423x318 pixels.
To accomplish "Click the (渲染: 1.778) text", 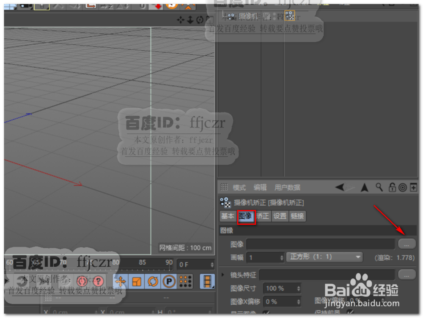I will coord(394,258).
